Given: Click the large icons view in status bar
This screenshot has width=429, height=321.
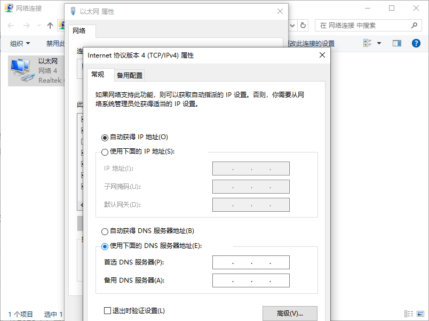Looking at the screenshot, I should click(419, 314).
